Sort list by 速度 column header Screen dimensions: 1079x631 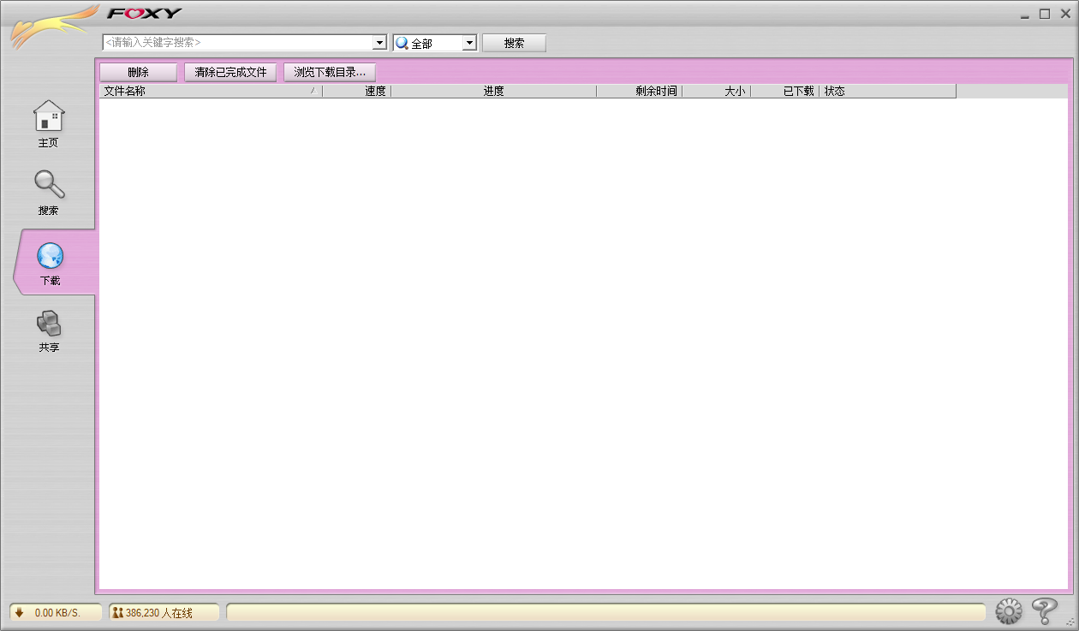[x=356, y=91]
